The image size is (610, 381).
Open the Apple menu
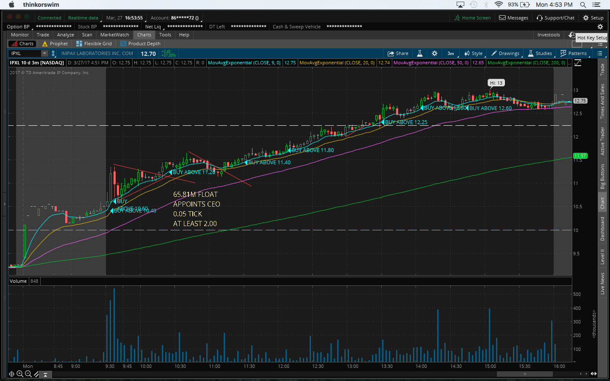[11, 5]
